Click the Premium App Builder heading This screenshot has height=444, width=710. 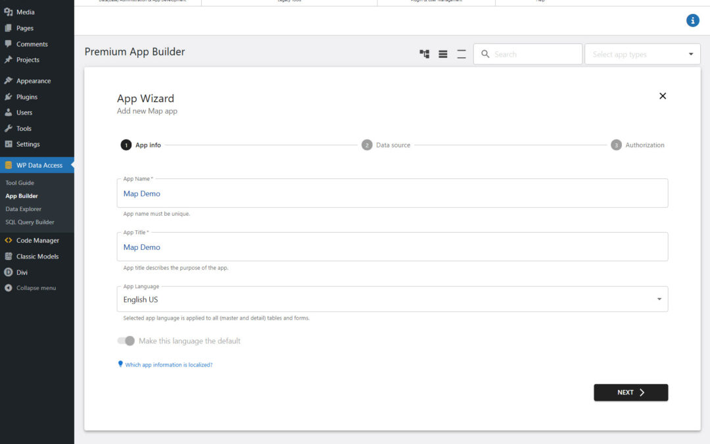[x=135, y=52]
